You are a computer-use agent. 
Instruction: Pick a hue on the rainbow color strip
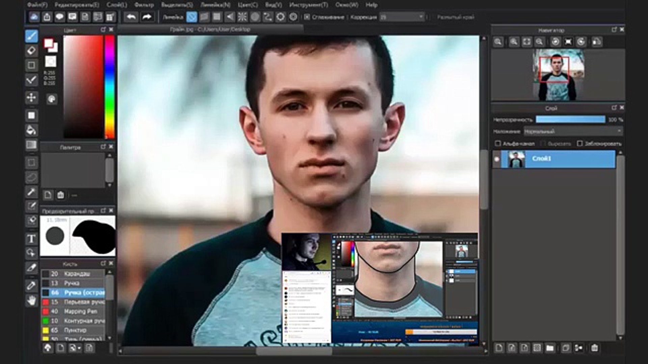[110, 87]
